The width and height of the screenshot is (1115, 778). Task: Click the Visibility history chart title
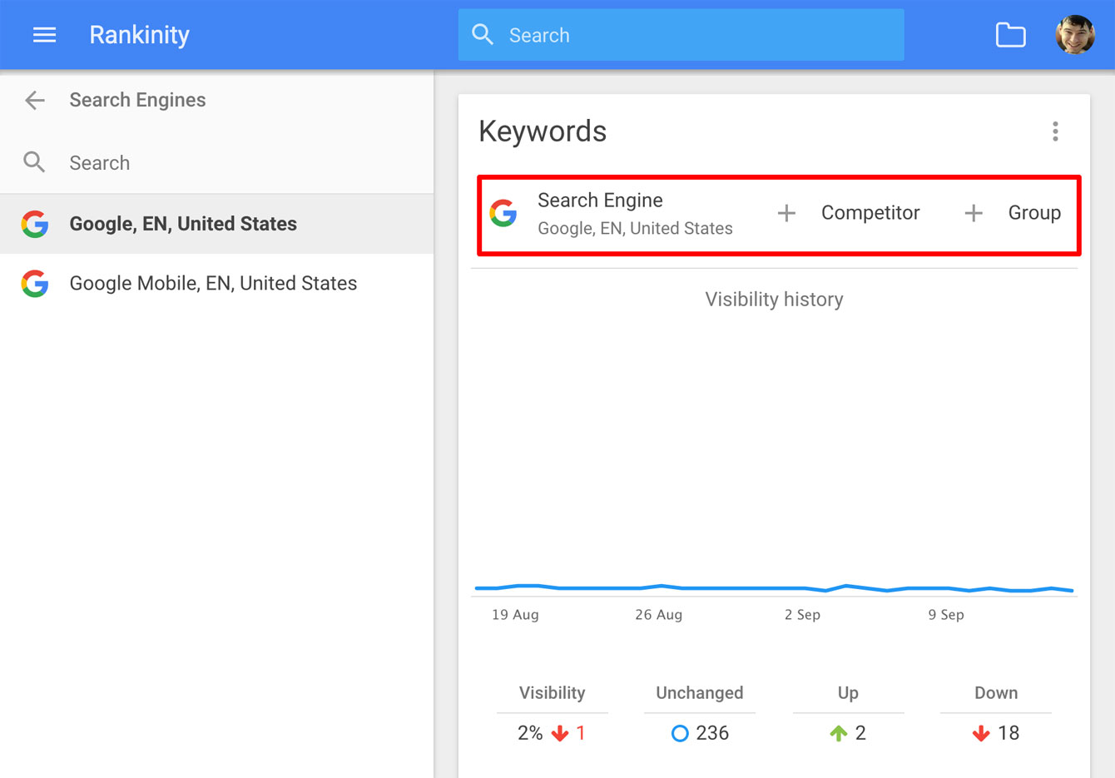coord(774,300)
